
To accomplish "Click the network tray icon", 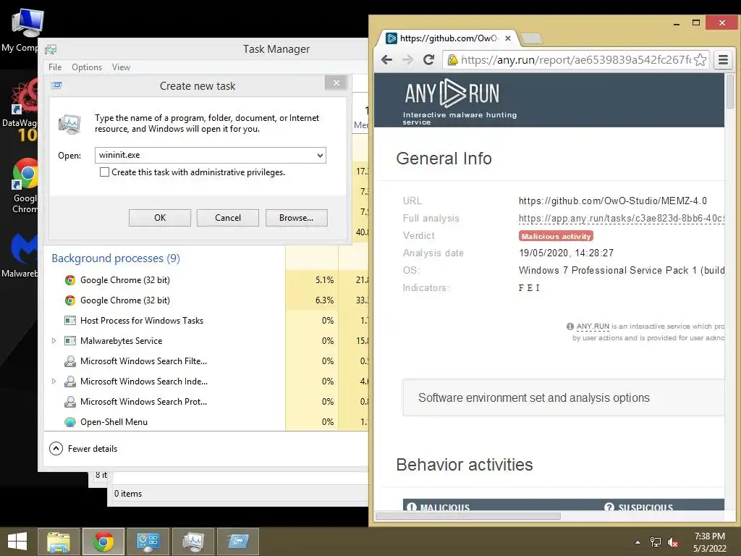I will [656, 542].
